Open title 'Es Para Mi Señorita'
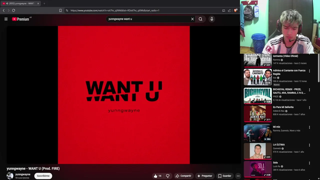The width and height of the screenshot is (320, 180). click(x=283, y=107)
